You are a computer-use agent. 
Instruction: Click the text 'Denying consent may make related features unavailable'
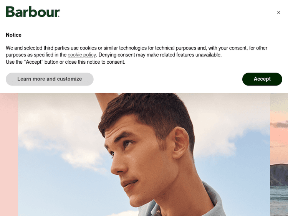click(x=160, y=55)
